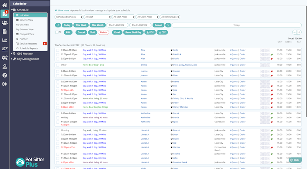This screenshot has width=307, height=169.
Task: Open the Settings gears icon in sidebar
Action: [x=5, y=58]
